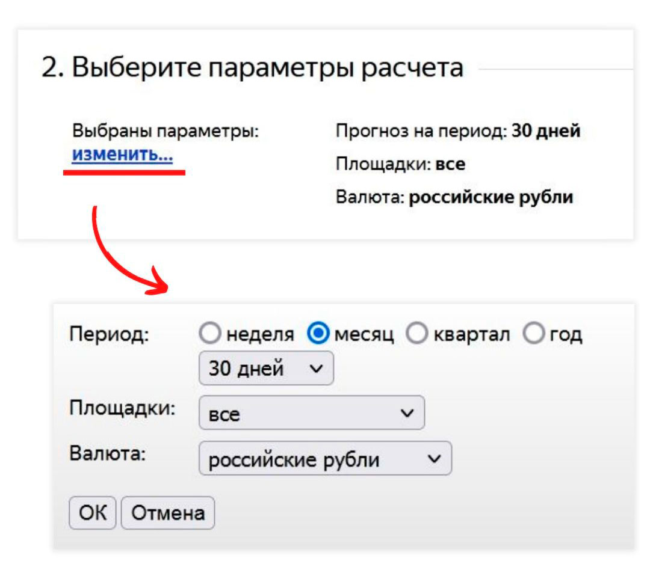This screenshot has height=582, width=650.
Task: Confirm settings with the ОК button
Action: tap(93, 513)
